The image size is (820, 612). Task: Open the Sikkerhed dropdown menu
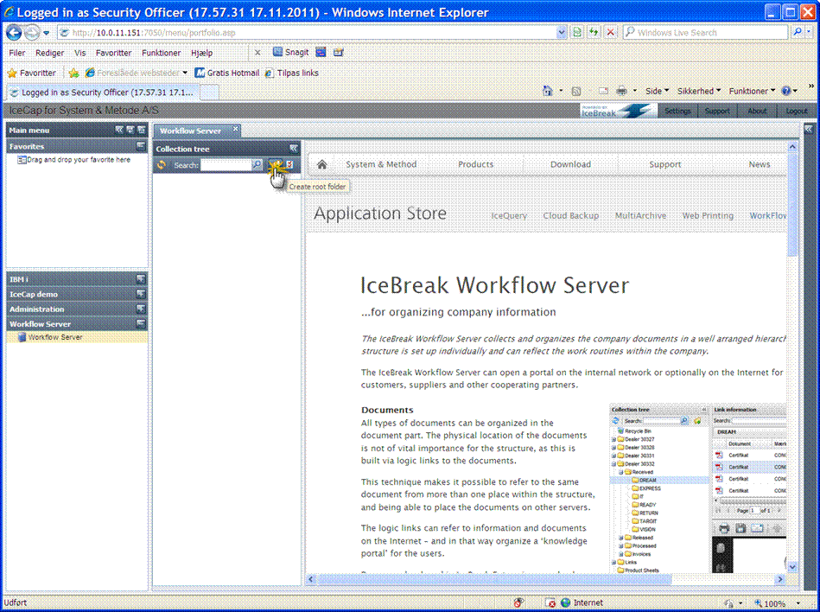[699, 91]
